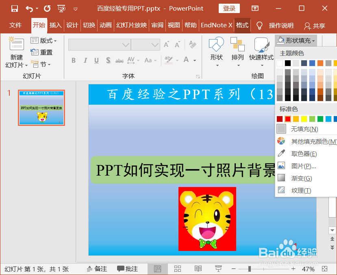Viewport: 337px width, 275px height.
Task: Click the 形状填充 dropdown button
Action: [296, 40]
